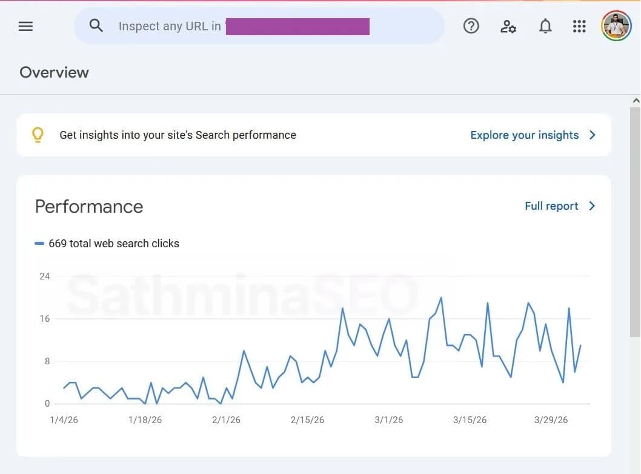Open the Search Console help icon

point(471,25)
